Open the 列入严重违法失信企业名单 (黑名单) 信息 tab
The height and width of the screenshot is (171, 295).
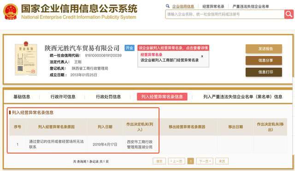(x=243, y=97)
